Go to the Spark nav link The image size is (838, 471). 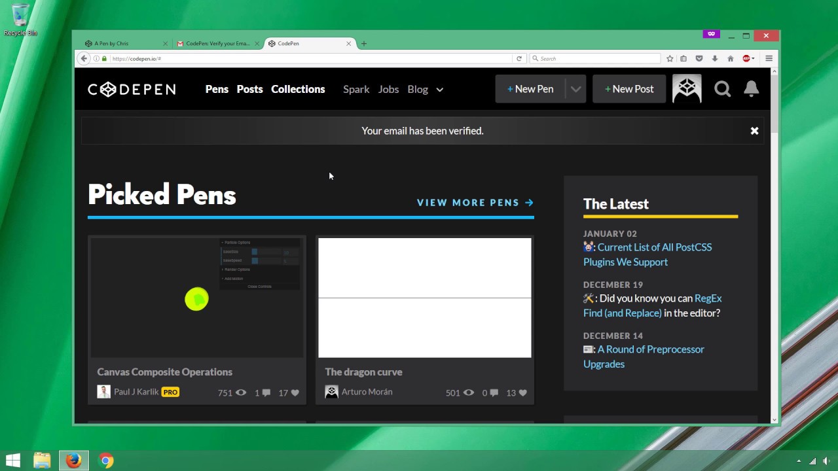click(356, 89)
